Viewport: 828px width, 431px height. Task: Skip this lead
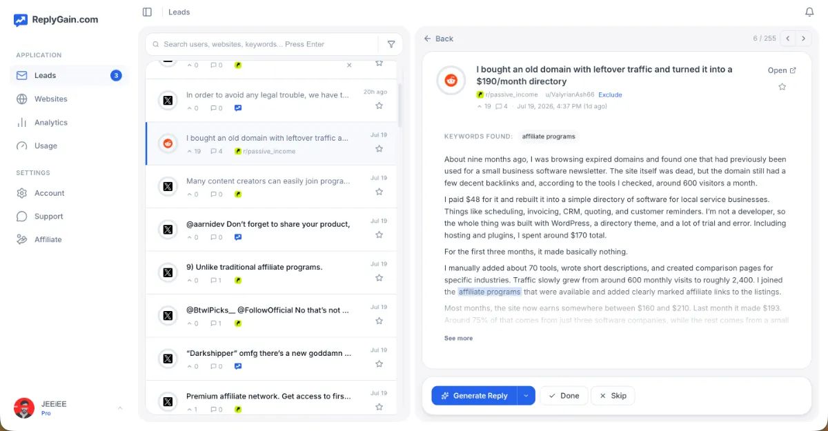613,396
